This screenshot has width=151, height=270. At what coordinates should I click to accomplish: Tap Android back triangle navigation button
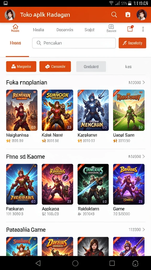click(x=38, y=263)
